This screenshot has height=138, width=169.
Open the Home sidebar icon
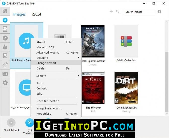tap(5, 11)
